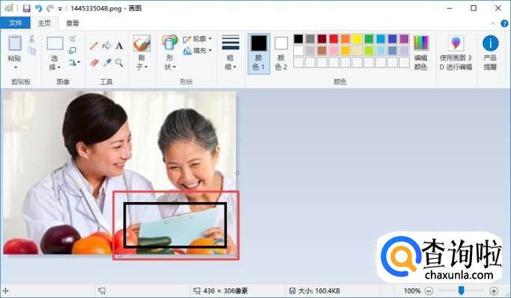Viewport: 511px width, 298px height.
Task: Pick the green color swatch
Action: point(369,39)
